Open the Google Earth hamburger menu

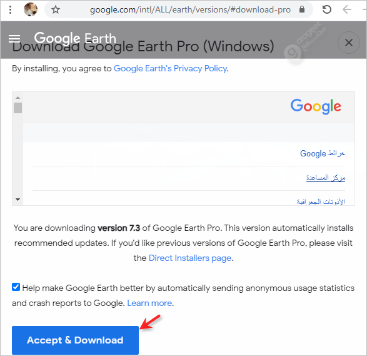click(14, 39)
